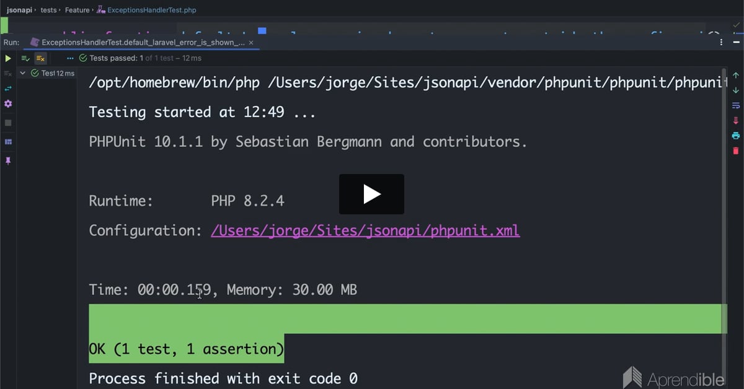Toggle the Show Ignored tests filter
The image size is (744, 389).
point(40,58)
